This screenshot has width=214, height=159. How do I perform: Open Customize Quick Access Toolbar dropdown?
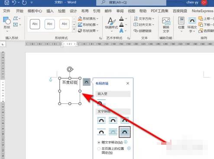coord(32,3)
